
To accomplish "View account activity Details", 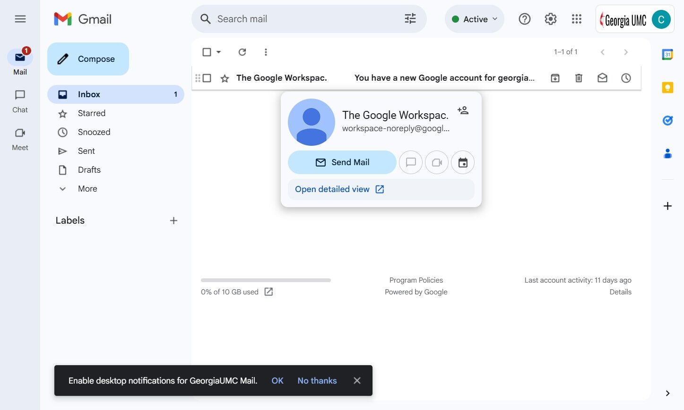I will (x=620, y=292).
